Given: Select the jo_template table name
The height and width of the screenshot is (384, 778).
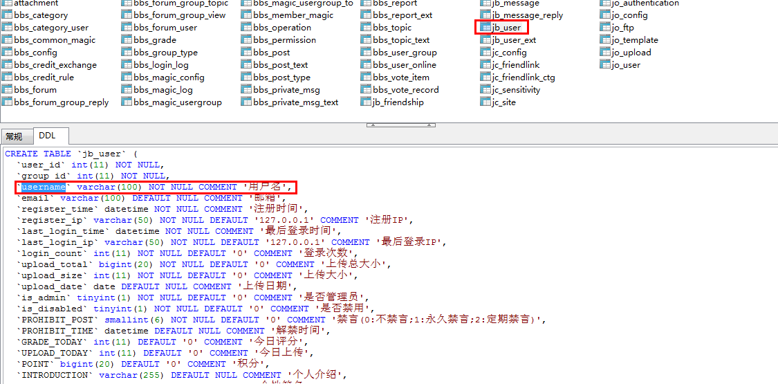Looking at the screenshot, I should coord(635,40).
